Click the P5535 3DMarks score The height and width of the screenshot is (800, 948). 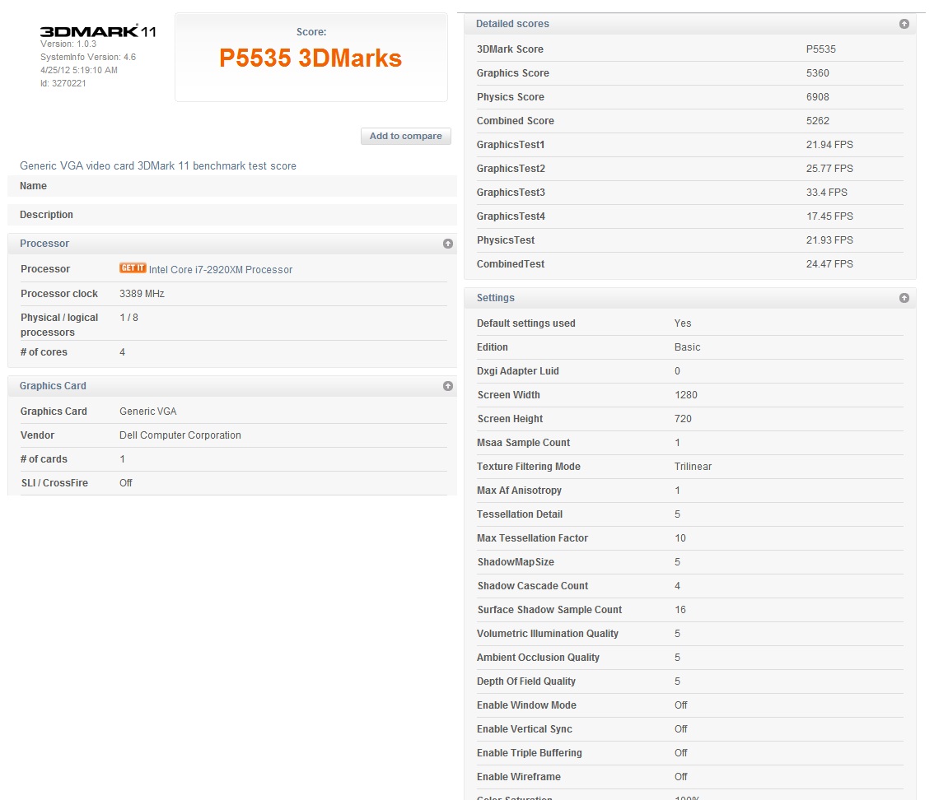pyautogui.click(x=311, y=58)
